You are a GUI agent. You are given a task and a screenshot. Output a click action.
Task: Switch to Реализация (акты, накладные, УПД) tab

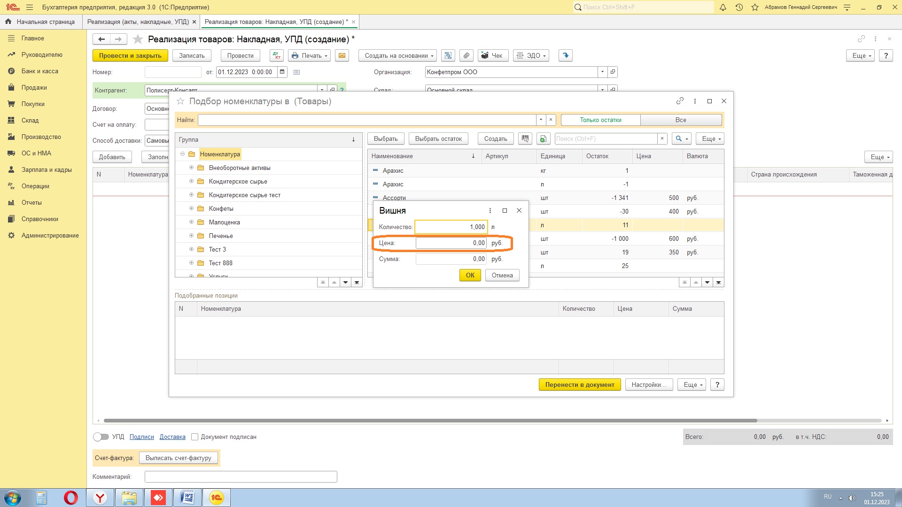coord(138,22)
